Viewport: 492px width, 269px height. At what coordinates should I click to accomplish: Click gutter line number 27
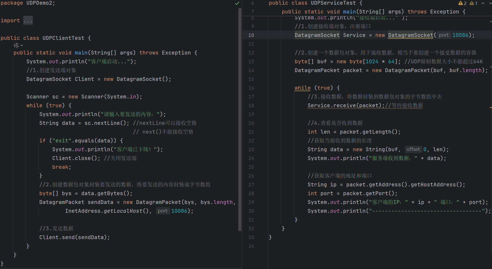[x=251, y=185]
